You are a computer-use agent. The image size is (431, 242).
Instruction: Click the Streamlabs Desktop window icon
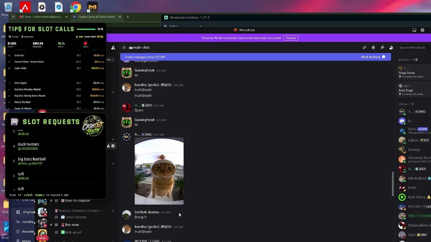166,17
